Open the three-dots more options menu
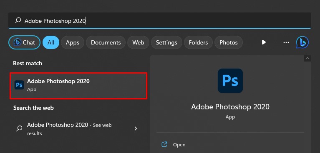320x153 pixels. pos(286,42)
